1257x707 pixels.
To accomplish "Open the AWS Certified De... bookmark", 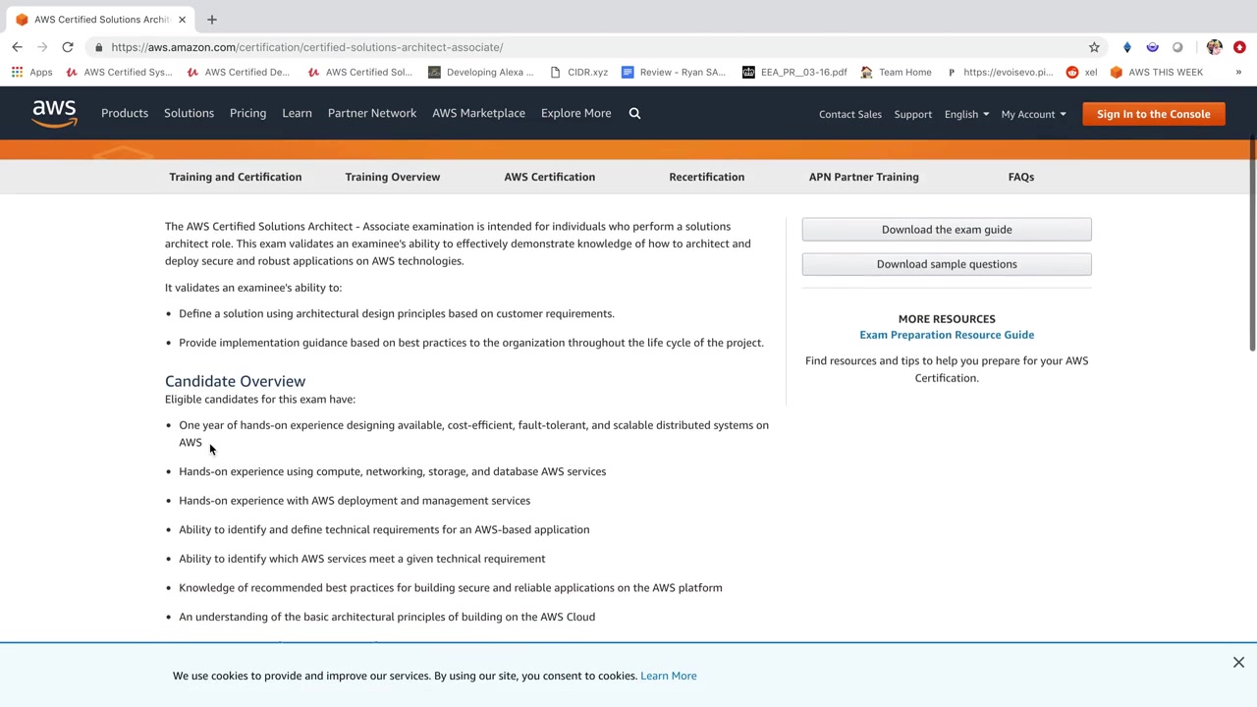I will click(x=239, y=72).
